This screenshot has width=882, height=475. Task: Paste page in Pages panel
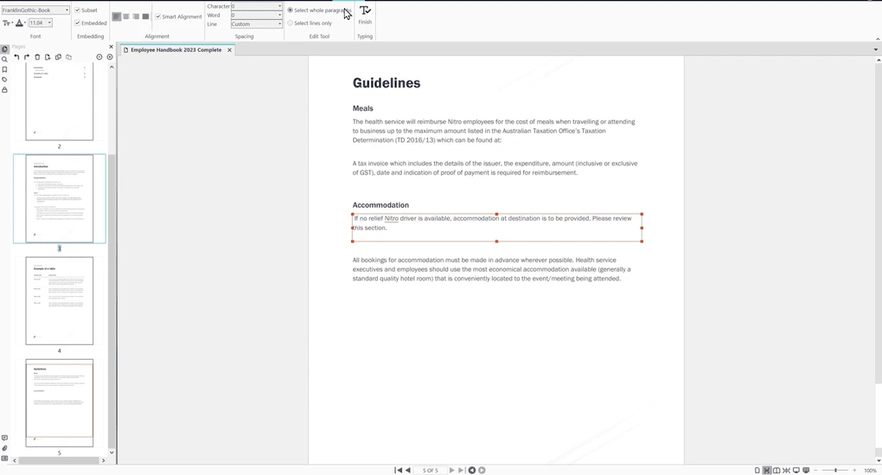click(68, 57)
